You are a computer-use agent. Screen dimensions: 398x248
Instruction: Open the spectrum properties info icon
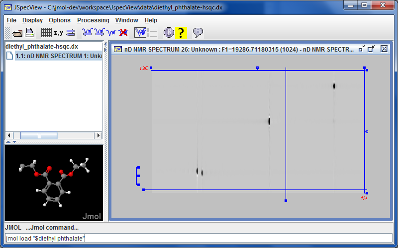click(x=169, y=32)
